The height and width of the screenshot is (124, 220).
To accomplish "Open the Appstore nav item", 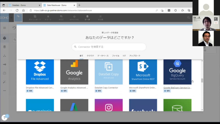I will [74, 18].
